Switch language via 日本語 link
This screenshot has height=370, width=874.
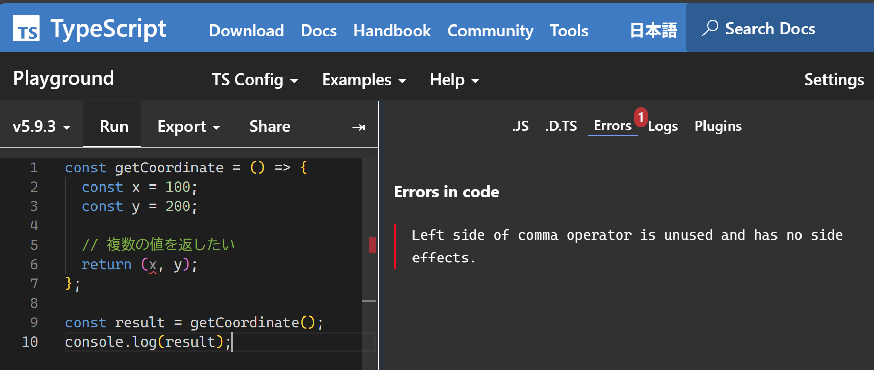[x=653, y=31]
